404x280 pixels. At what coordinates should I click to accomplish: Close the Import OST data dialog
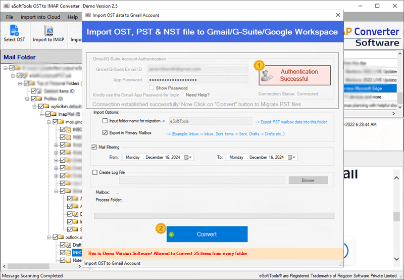[338, 15]
